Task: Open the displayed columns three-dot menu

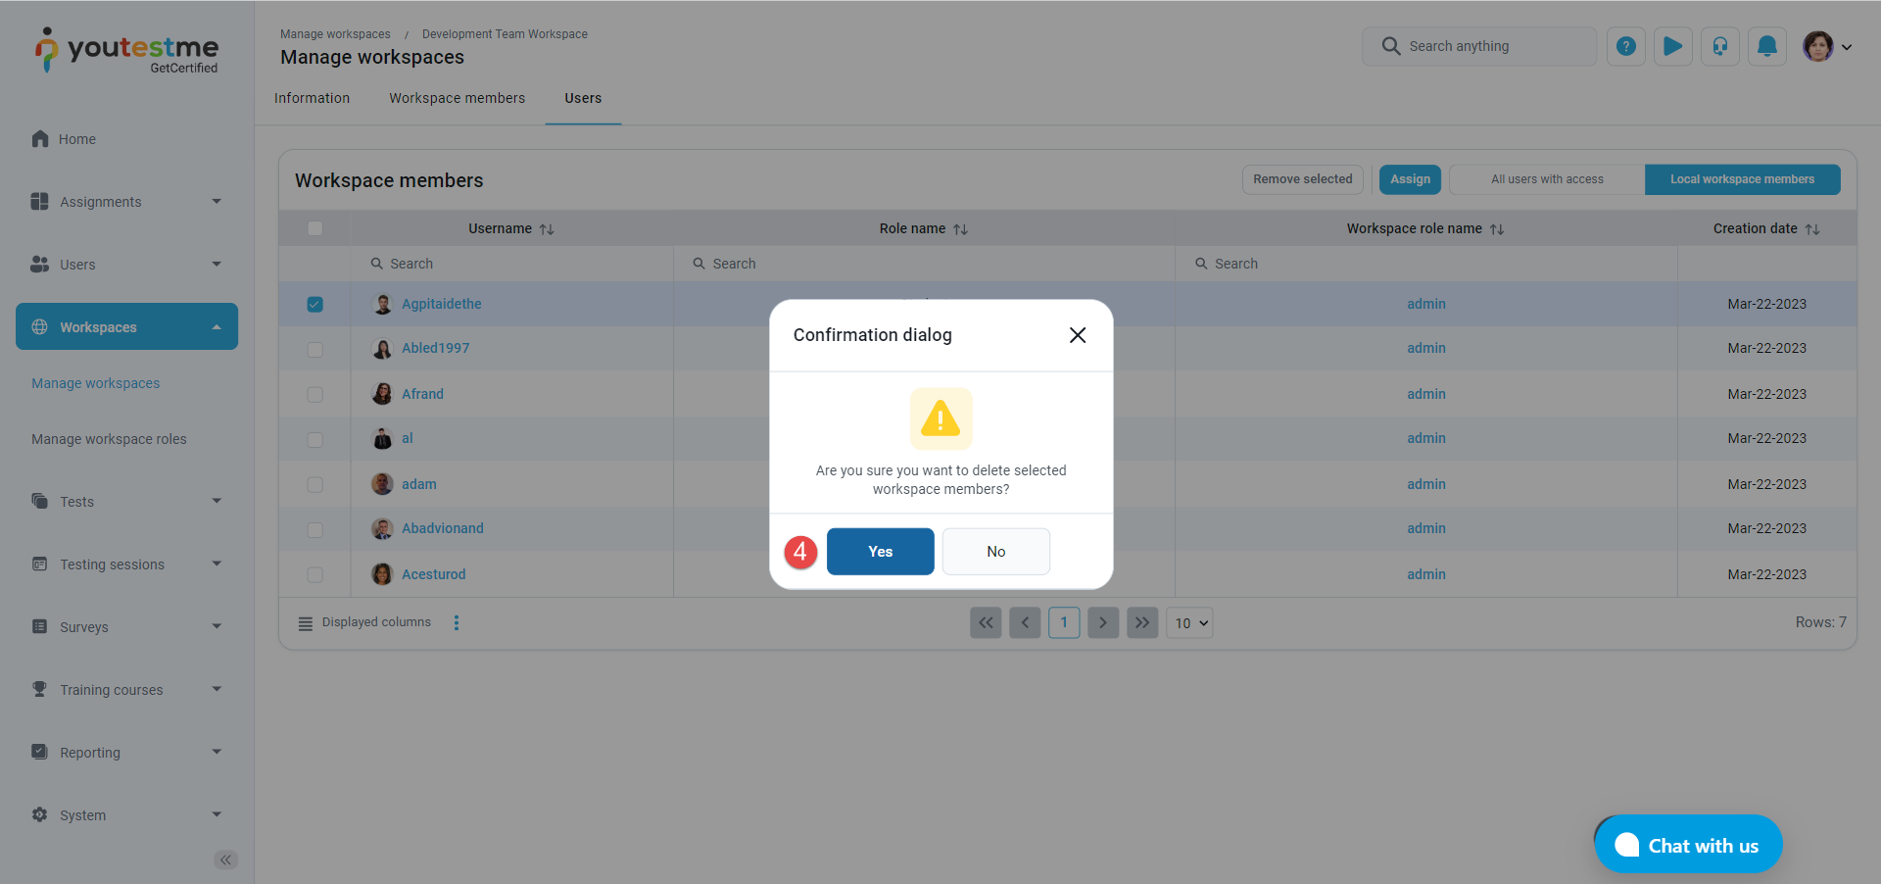Action: (x=457, y=622)
